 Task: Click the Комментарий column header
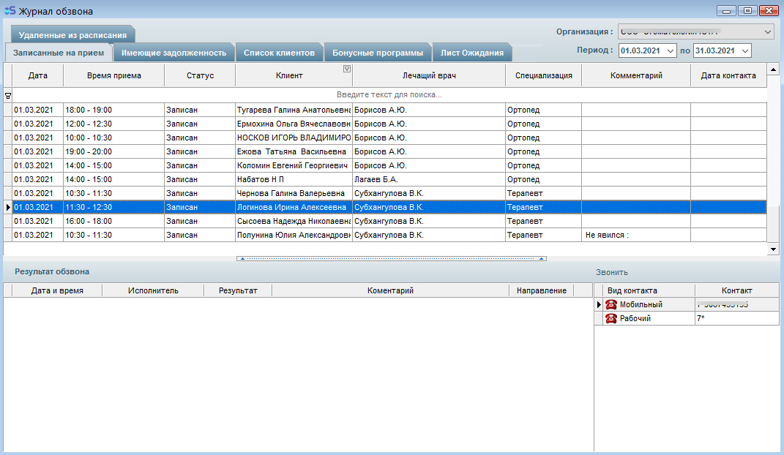coord(636,75)
